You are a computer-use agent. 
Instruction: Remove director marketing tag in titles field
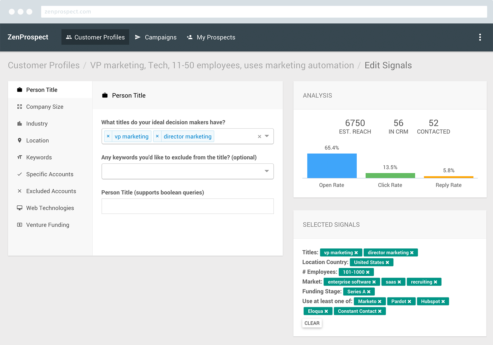[157, 136]
